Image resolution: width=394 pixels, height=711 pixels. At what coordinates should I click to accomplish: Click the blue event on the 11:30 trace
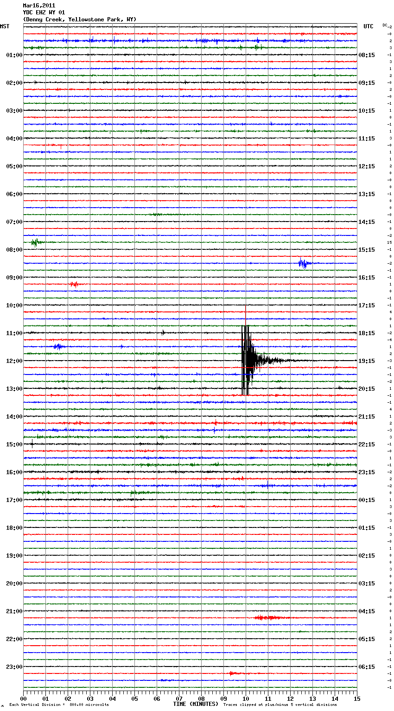coord(58,347)
